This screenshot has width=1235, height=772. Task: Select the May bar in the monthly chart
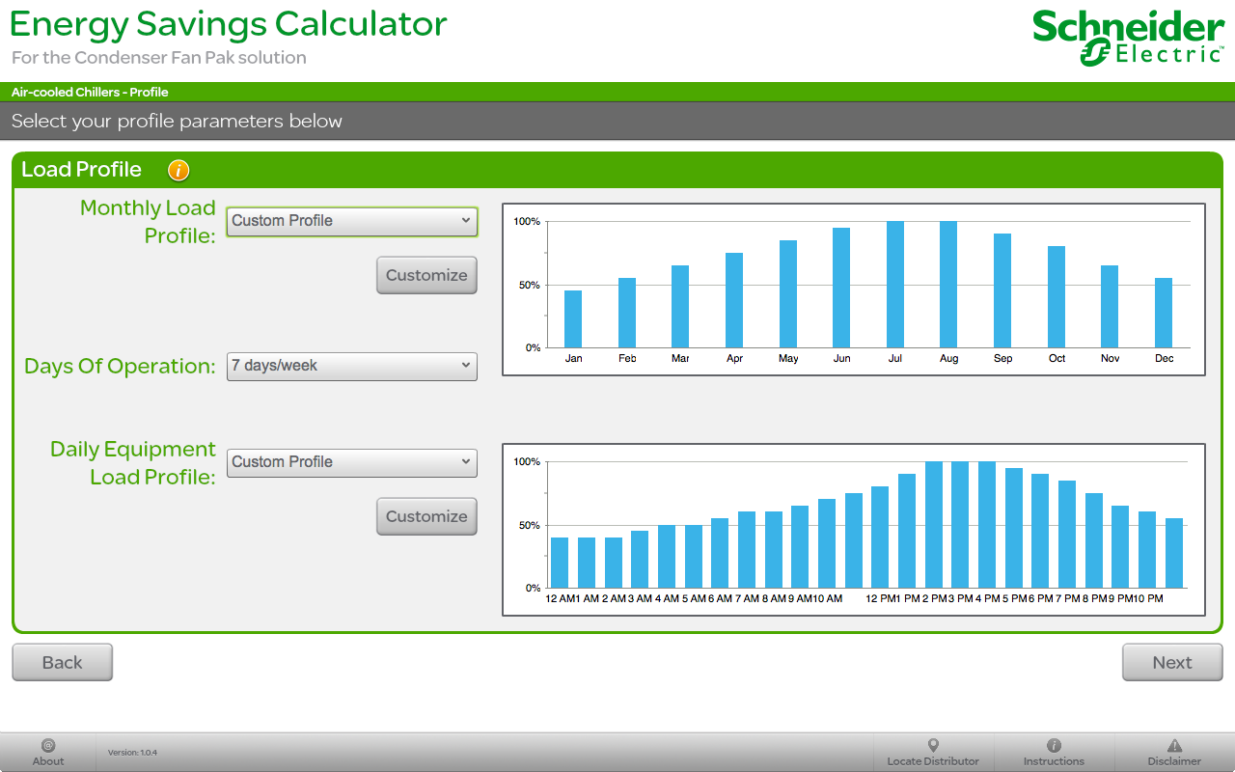click(x=788, y=293)
